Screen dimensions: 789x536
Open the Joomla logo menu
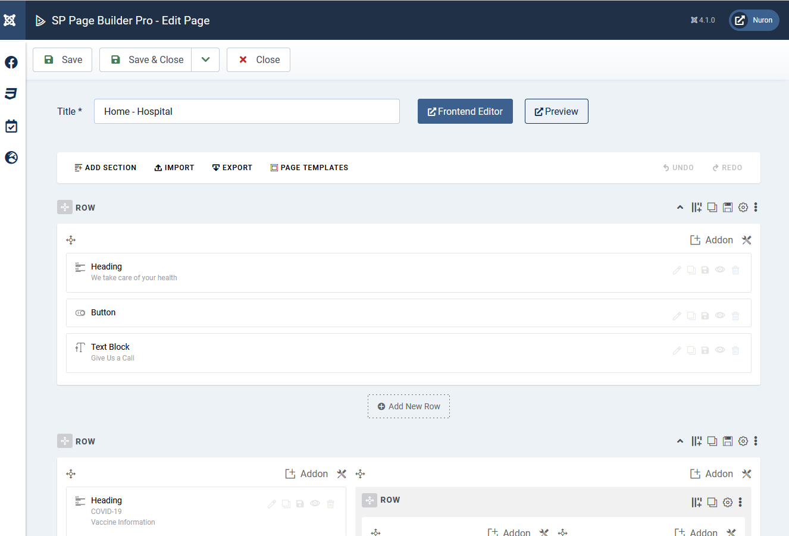(x=10, y=20)
